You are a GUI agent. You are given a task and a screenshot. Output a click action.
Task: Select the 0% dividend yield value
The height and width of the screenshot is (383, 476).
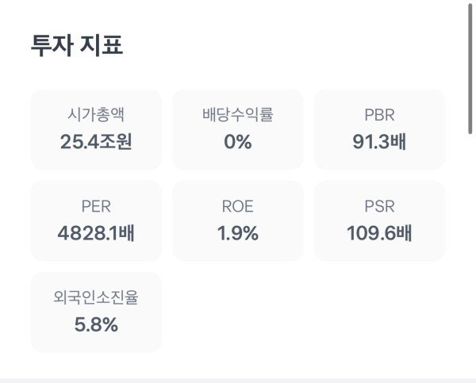coord(237,142)
